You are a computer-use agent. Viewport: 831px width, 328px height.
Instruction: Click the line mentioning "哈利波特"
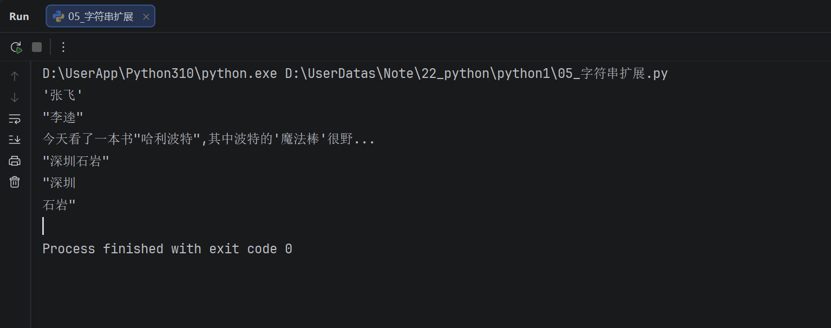coord(208,139)
